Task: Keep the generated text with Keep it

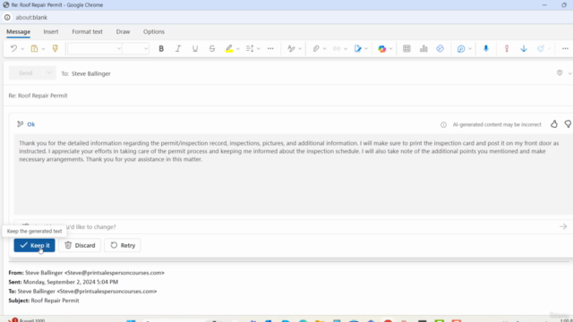Action: pos(34,245)
